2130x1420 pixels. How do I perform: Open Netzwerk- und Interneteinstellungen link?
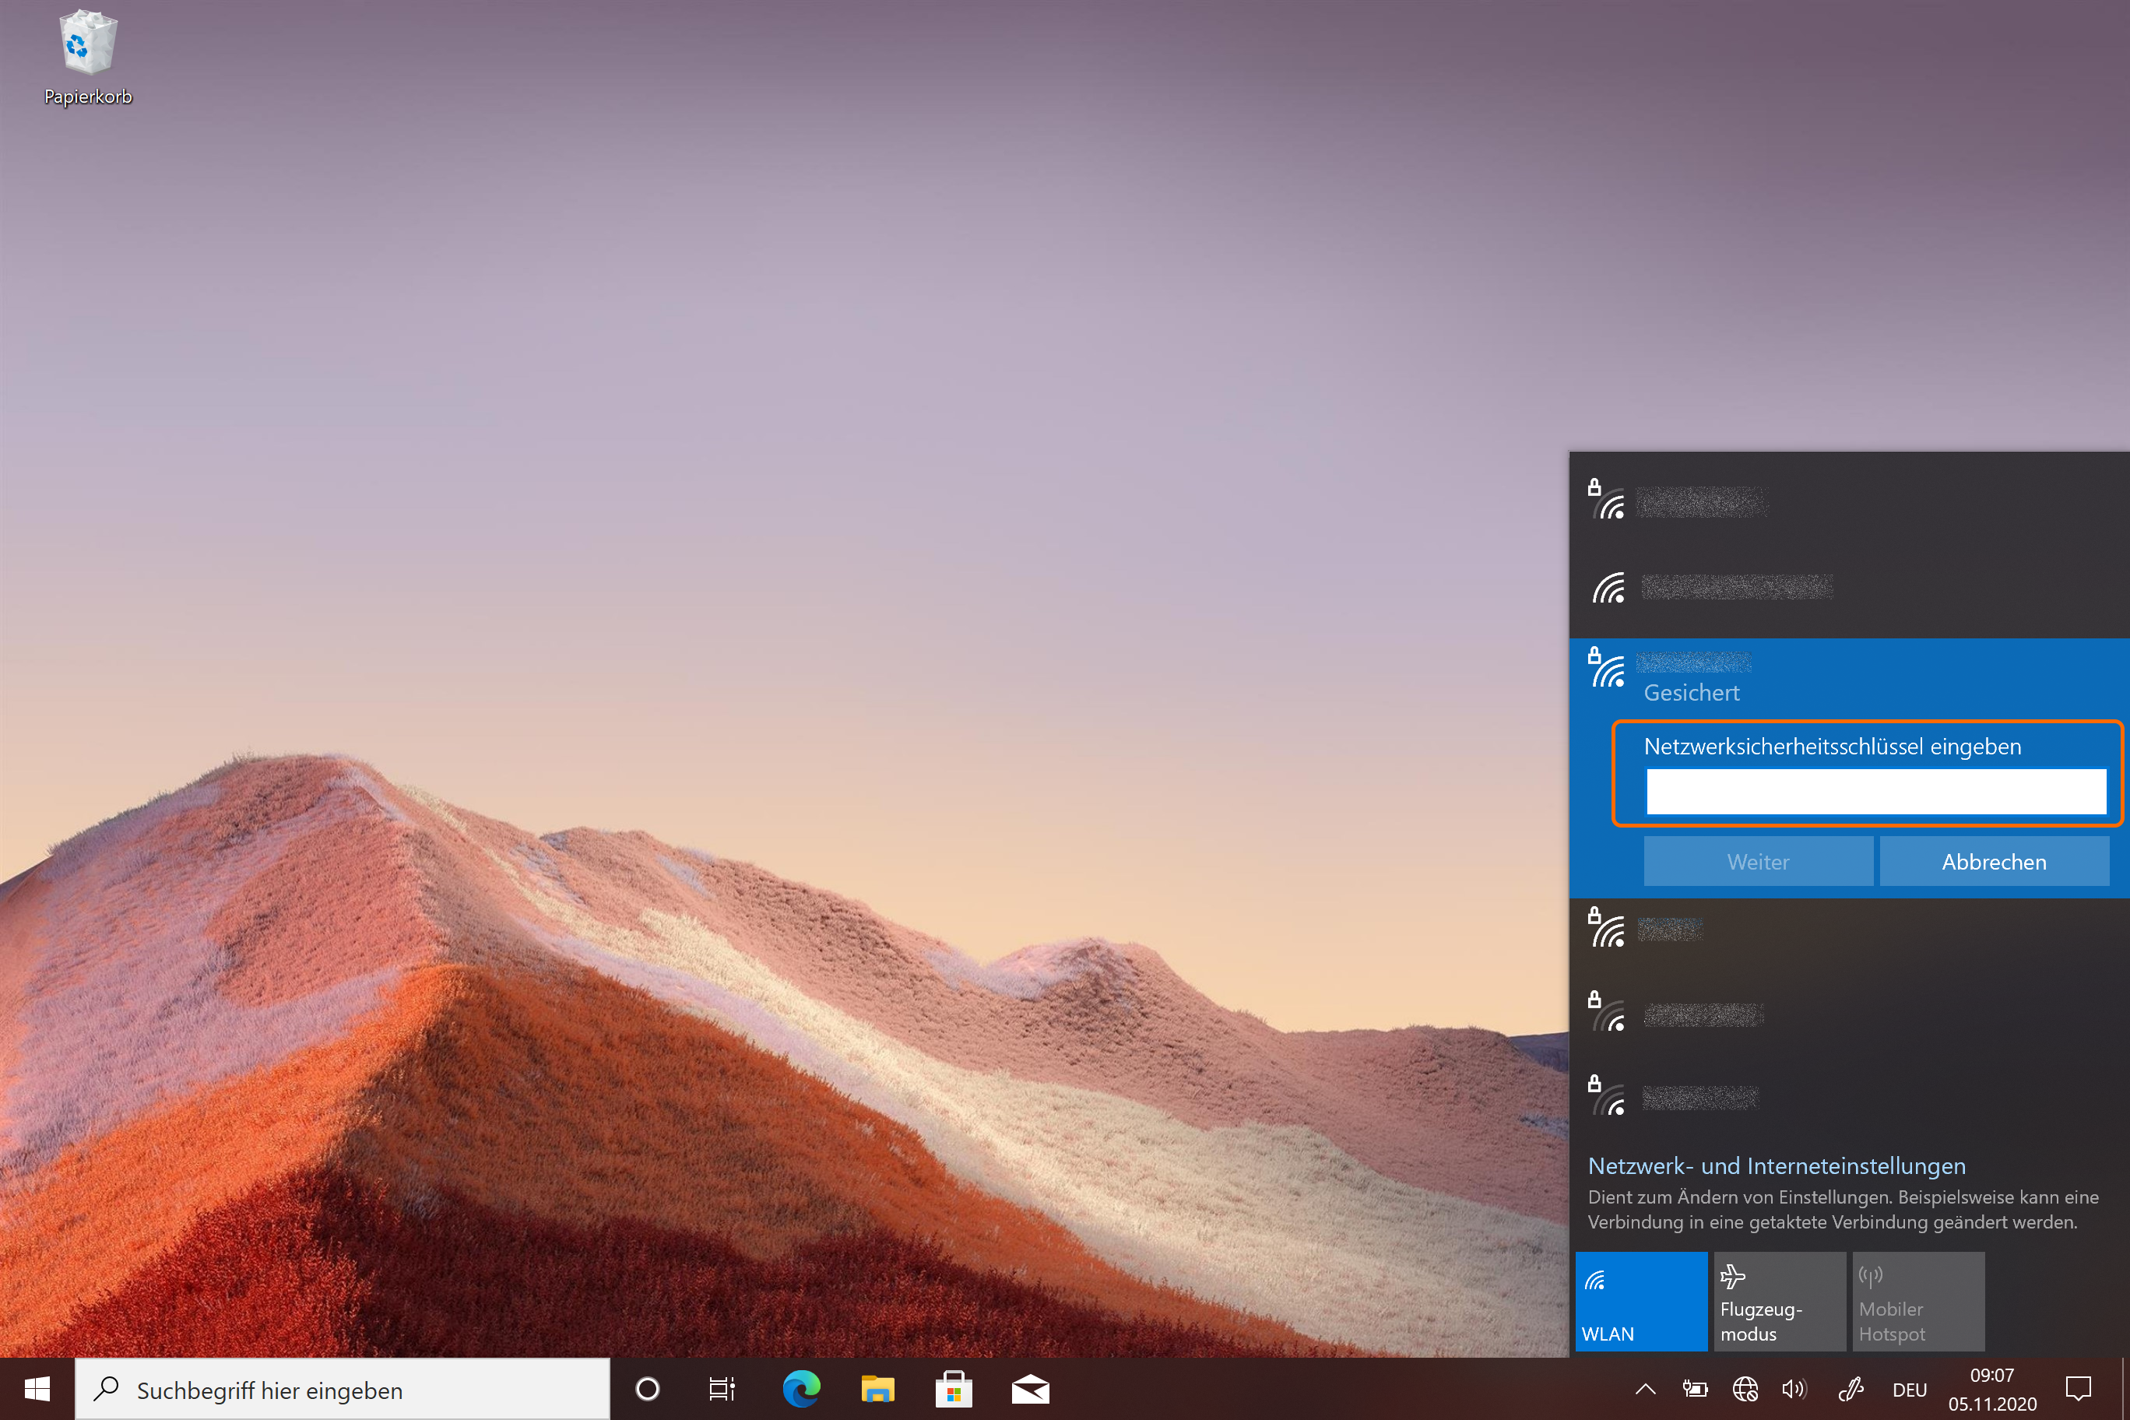(1776, 1165)
